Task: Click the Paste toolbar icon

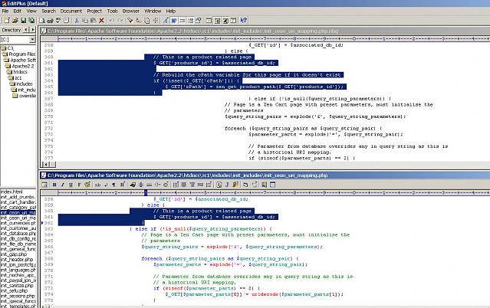Action: click(93, 21)
